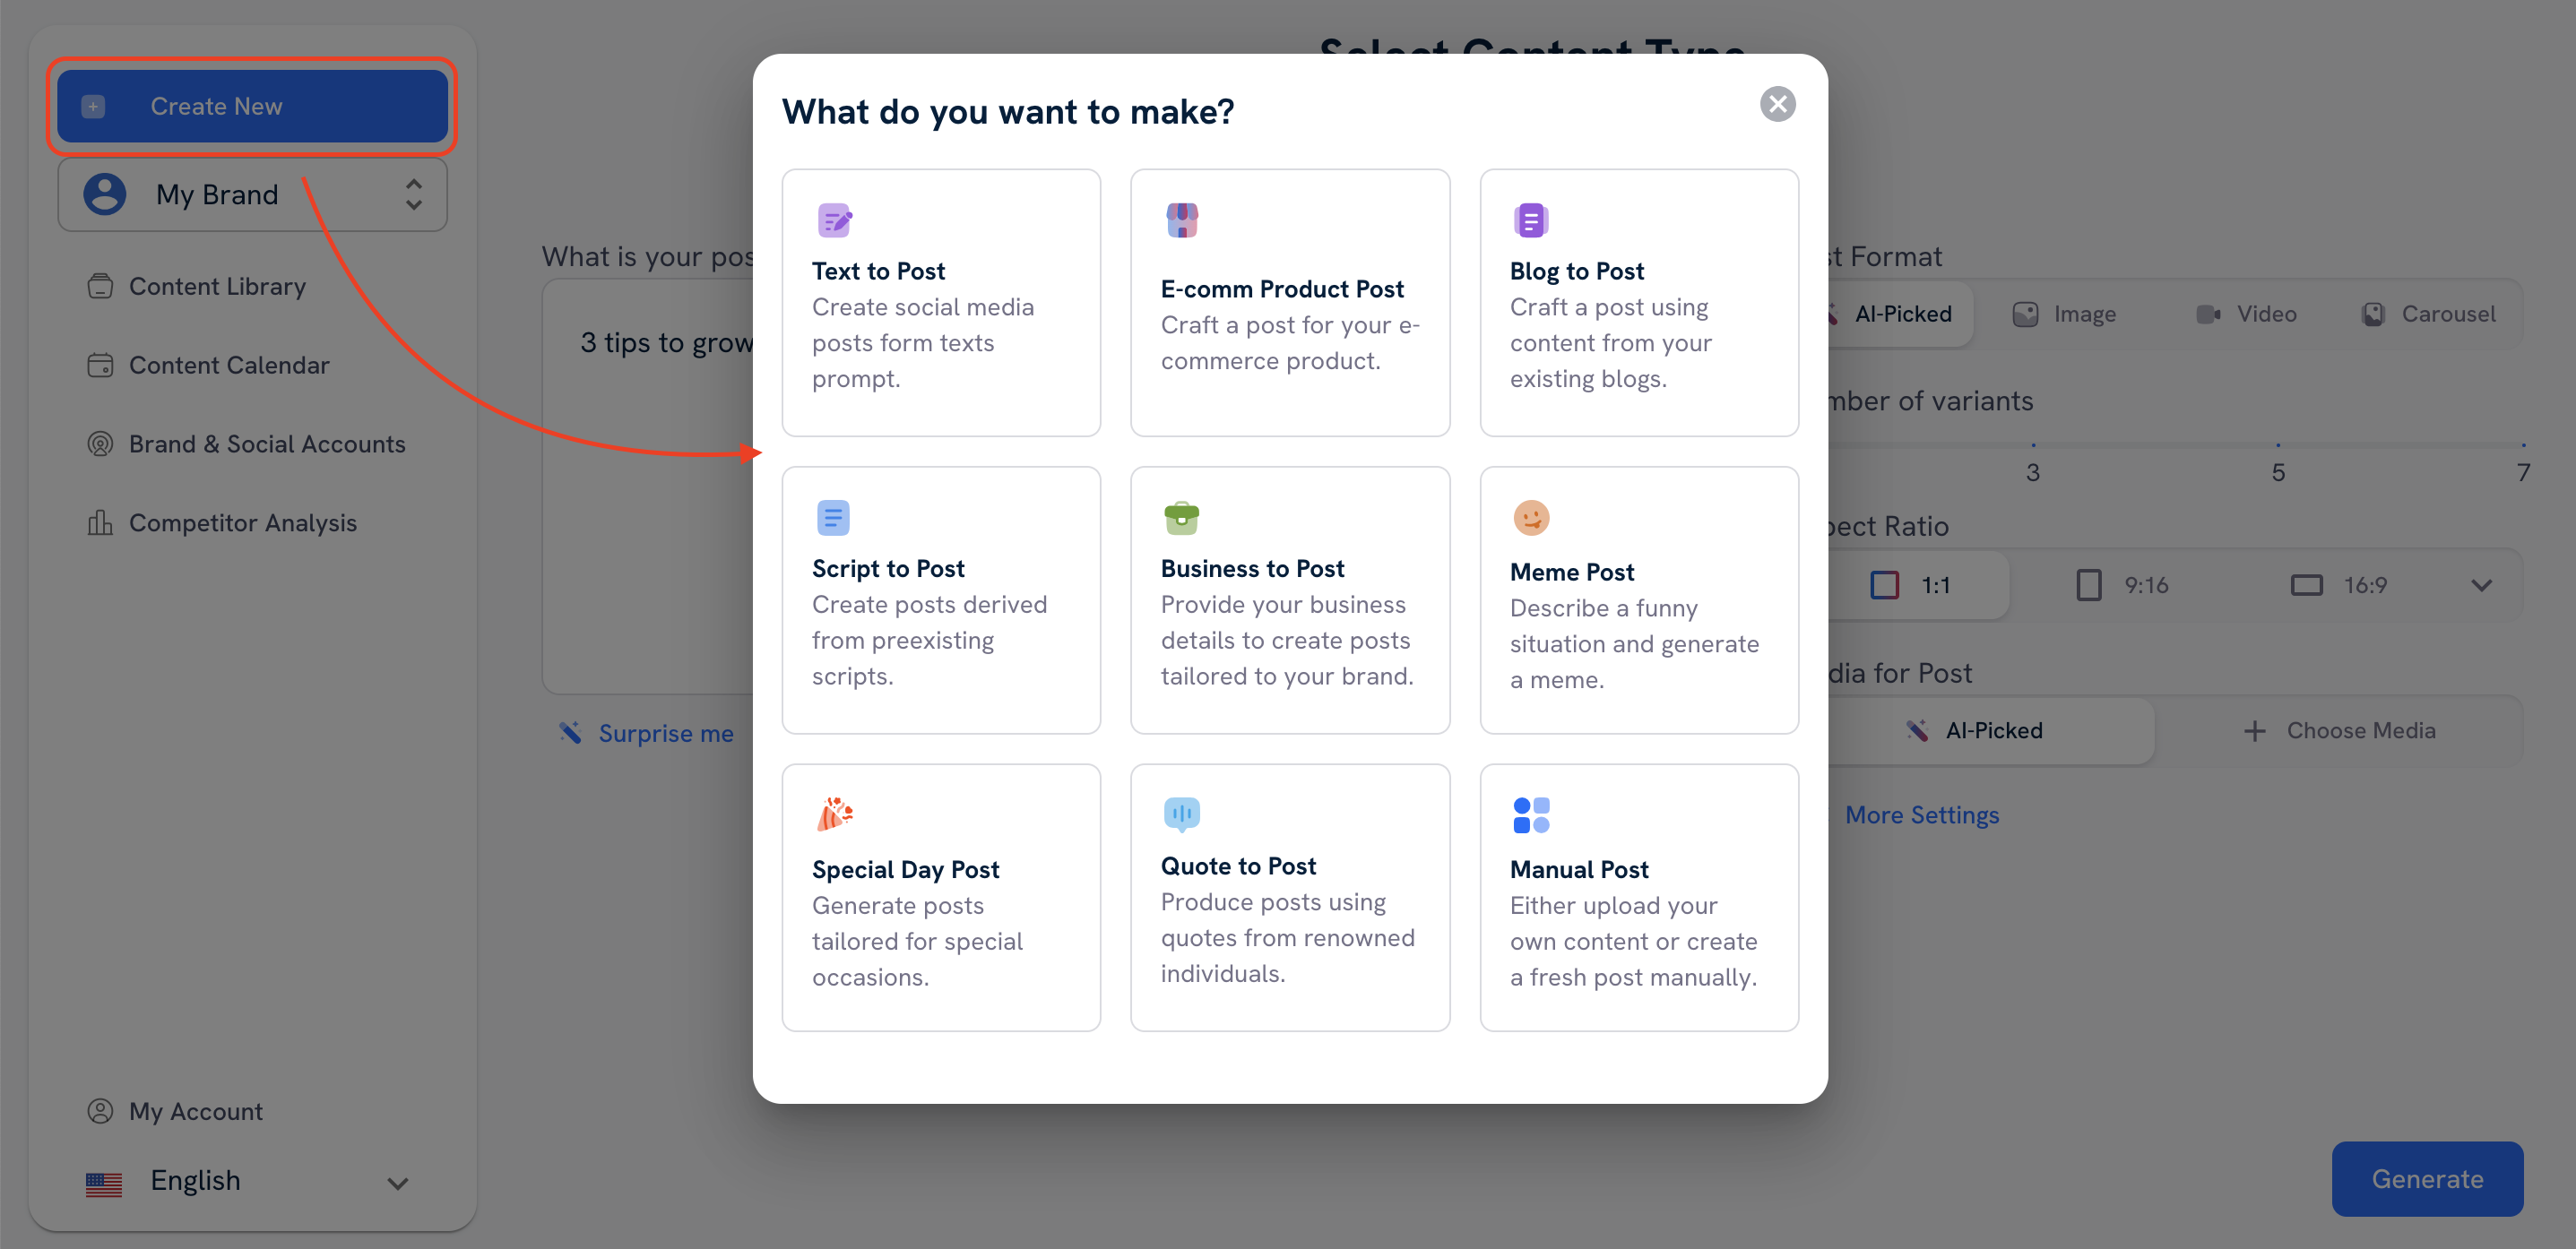
Task: Select the Quote to Post icon
Action: [x=1181, y=813]
